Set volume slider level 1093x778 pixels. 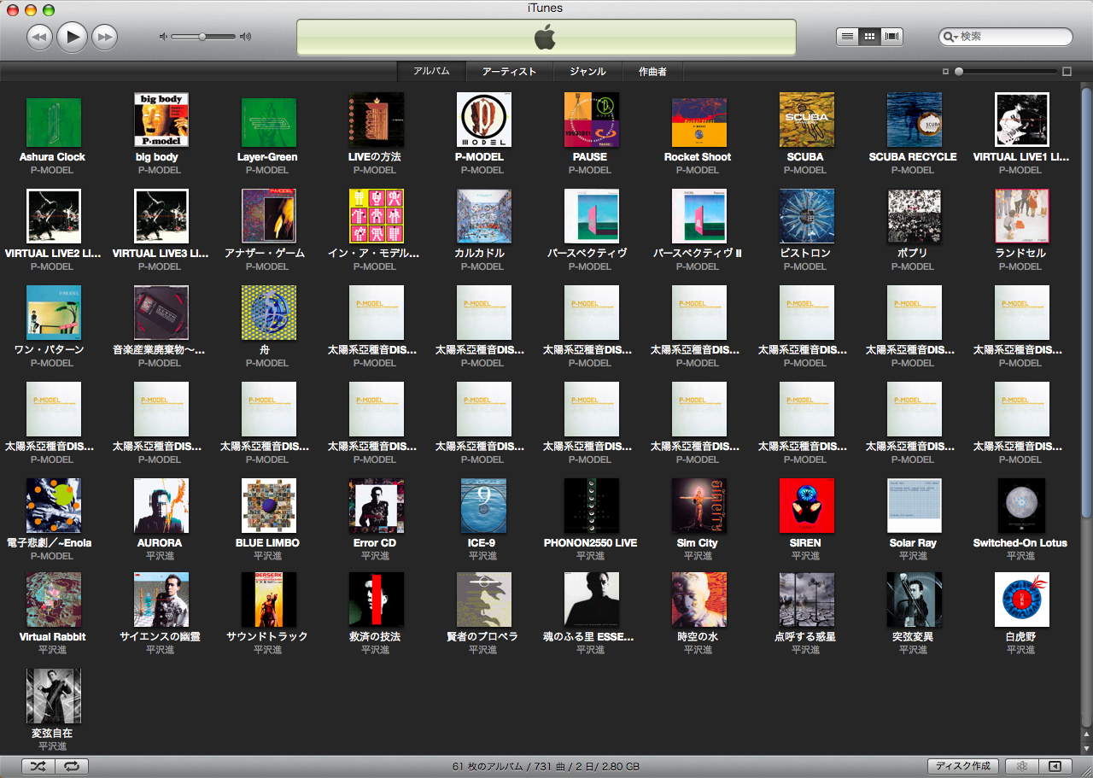click(x=203, y=37)
